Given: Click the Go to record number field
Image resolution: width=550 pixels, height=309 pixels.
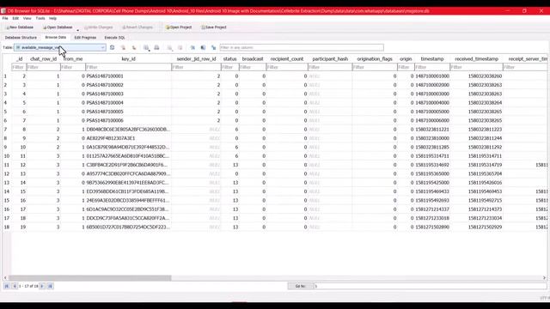Looking at the screenshot, I should point(430,286).
